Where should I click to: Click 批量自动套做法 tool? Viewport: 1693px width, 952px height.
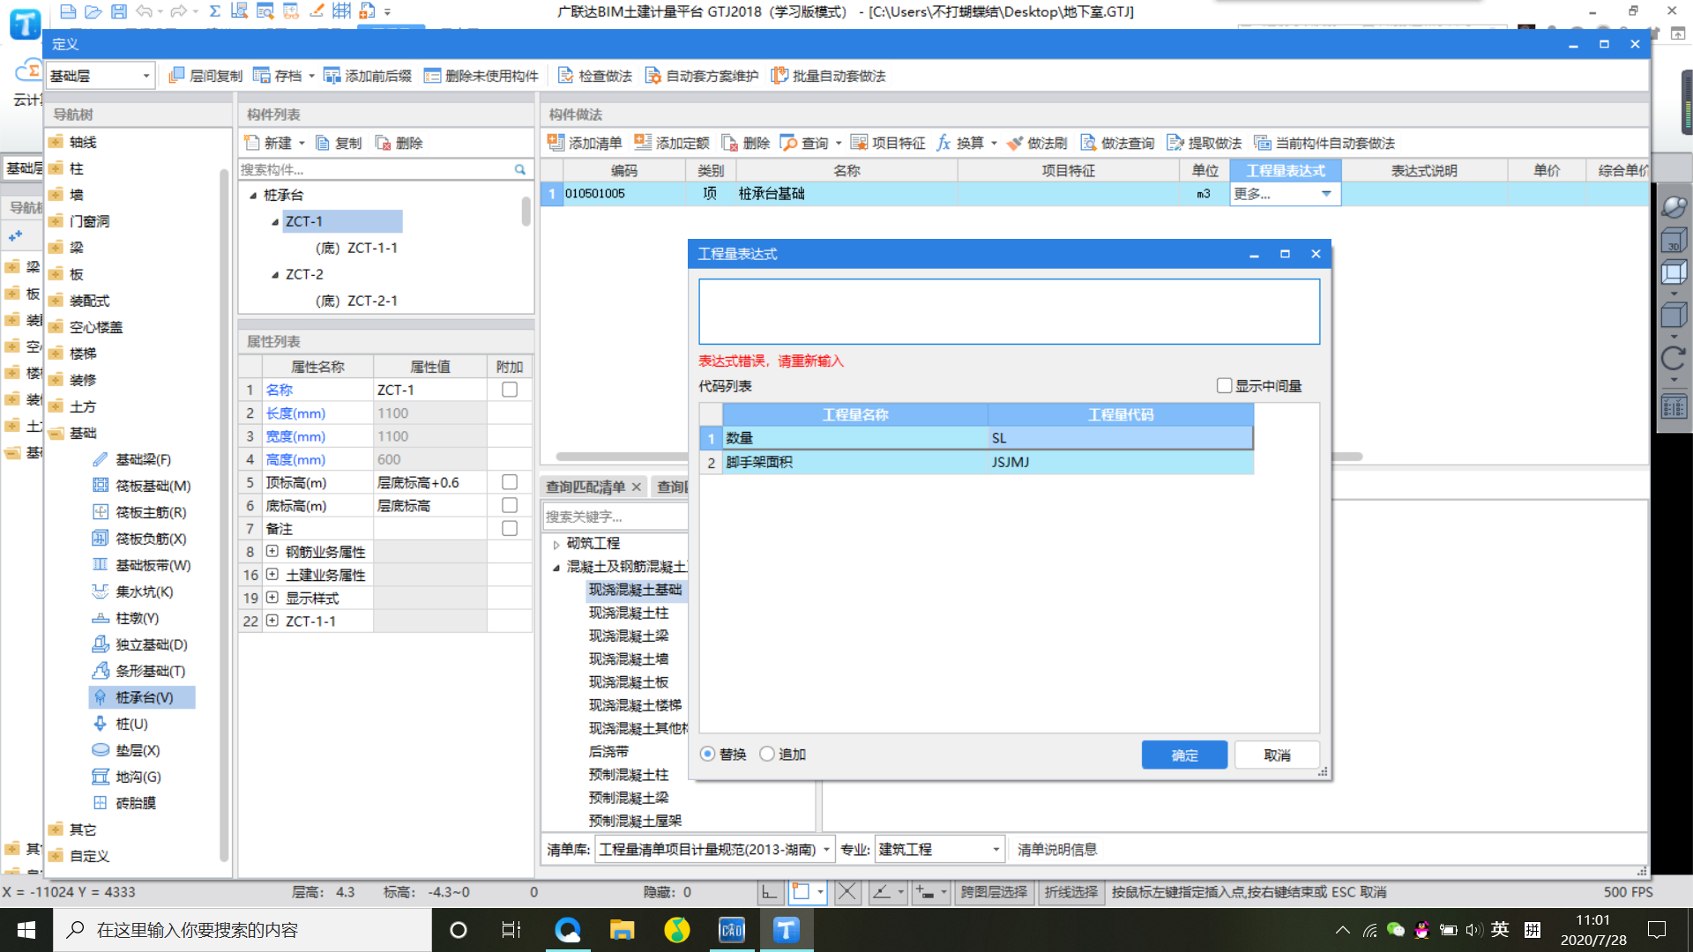(829, 76)
